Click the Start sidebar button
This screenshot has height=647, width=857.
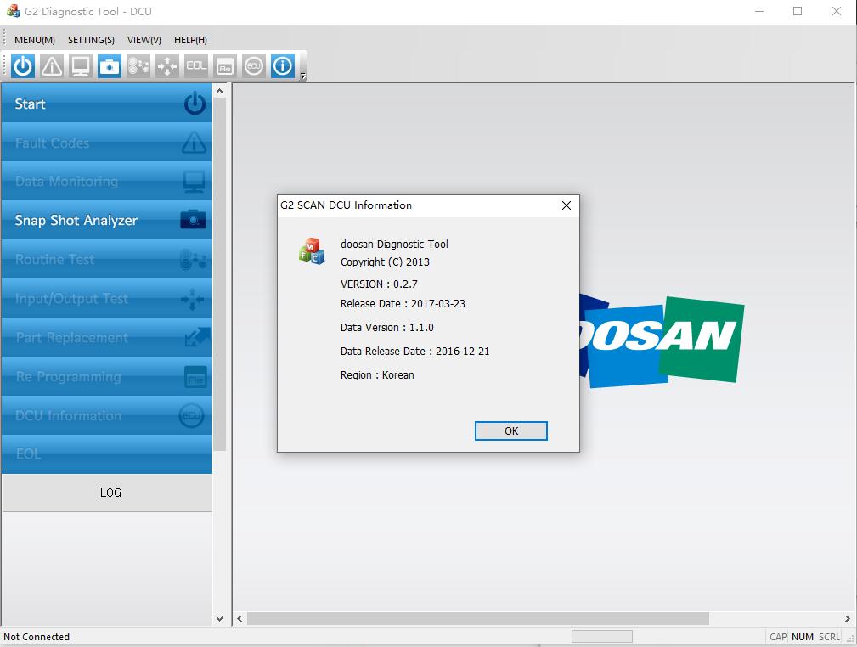[106, 104]
